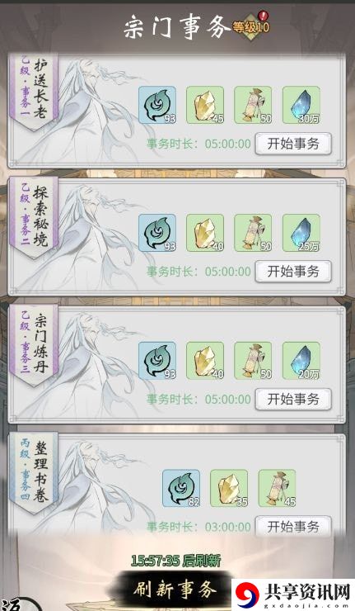Start the 整理书卷 task

pos(293,527)
